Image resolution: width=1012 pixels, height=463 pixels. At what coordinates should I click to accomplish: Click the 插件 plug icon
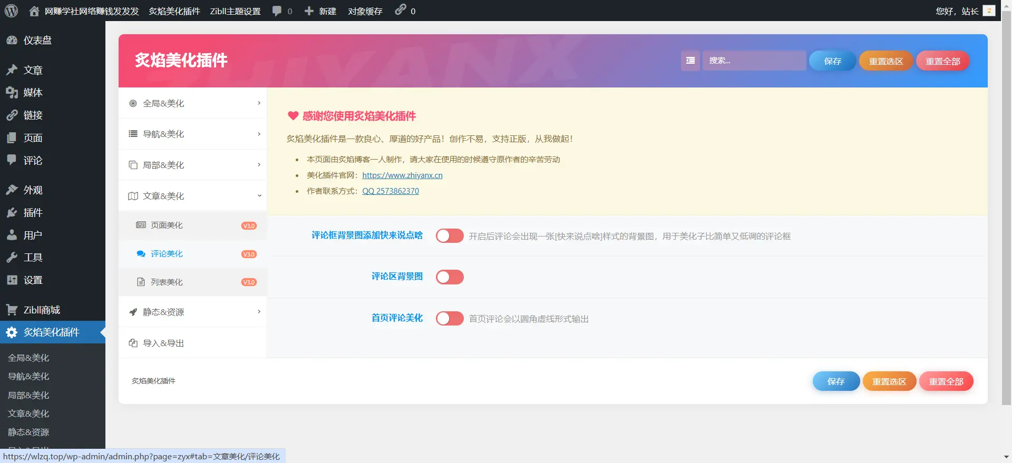[x=12, y=213]
